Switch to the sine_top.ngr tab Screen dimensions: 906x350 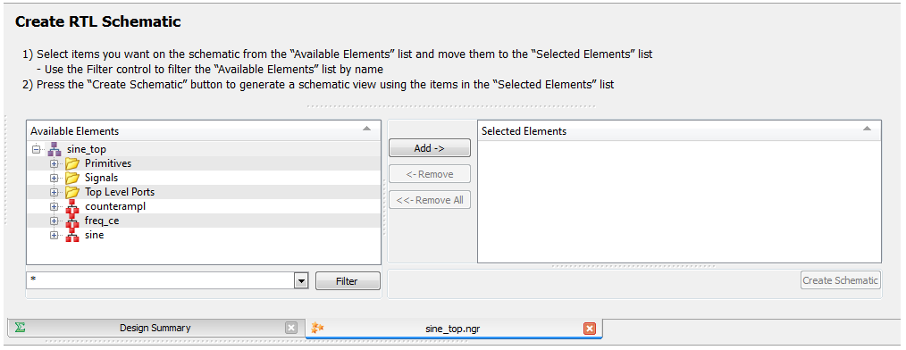(x=453, y=329)
